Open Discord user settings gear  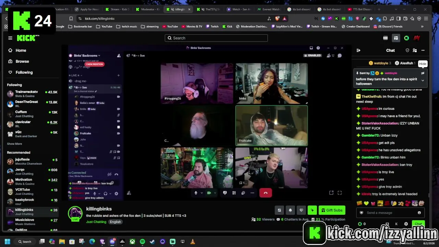point(116,193)
